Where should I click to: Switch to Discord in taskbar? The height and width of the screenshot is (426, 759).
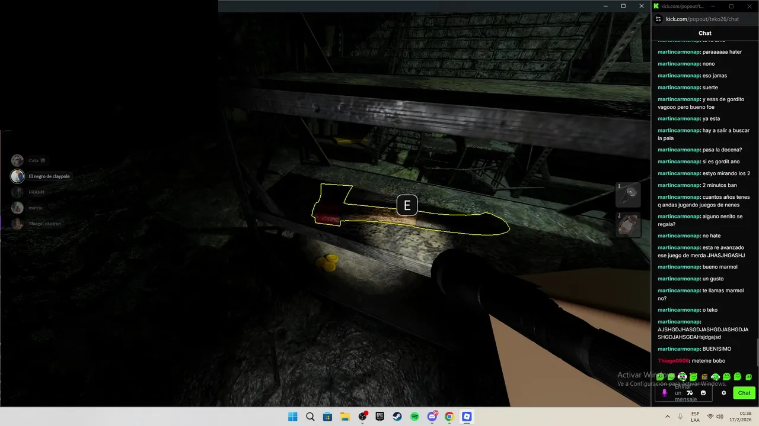(432, 417)
